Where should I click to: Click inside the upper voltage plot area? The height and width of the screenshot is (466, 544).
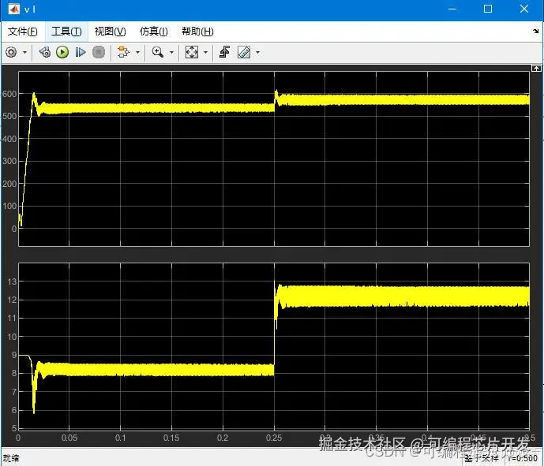pos(274,158)
